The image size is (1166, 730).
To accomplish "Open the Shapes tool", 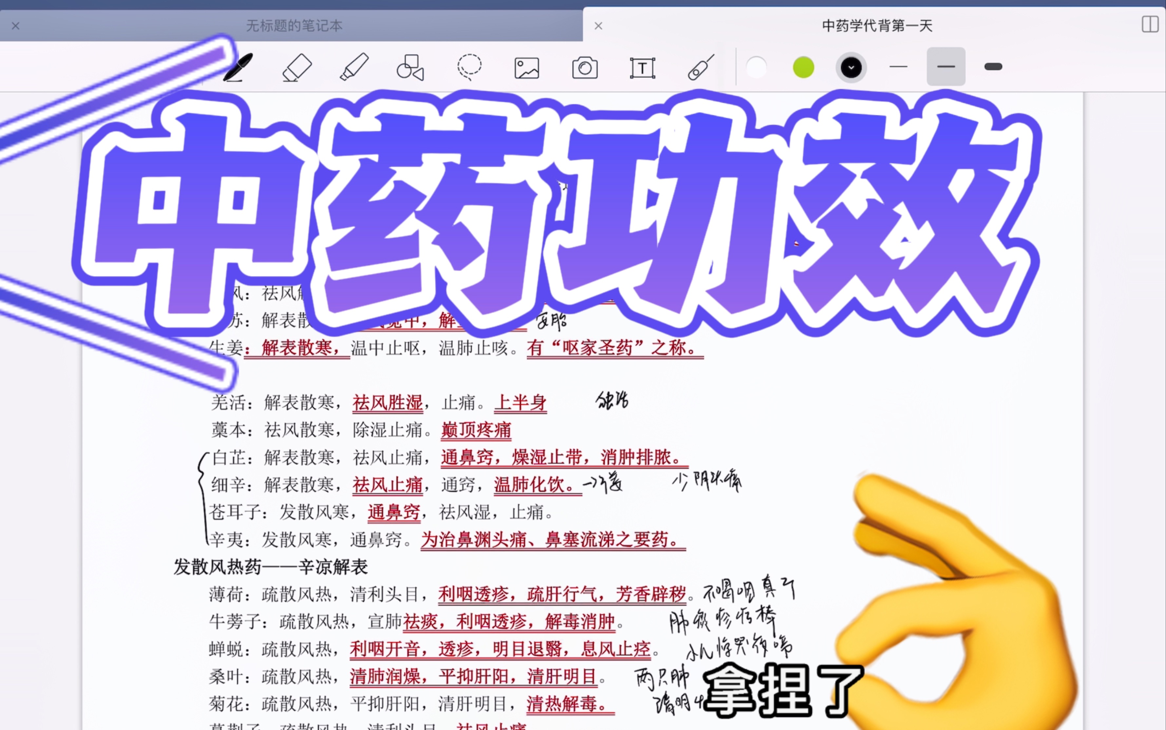I will coord(411,67).
